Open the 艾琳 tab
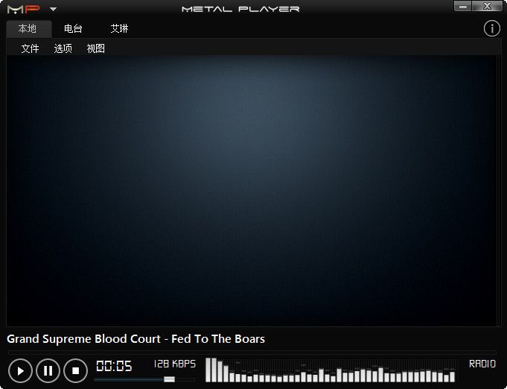This screenshot has height=389, width=507. (119, 29)
